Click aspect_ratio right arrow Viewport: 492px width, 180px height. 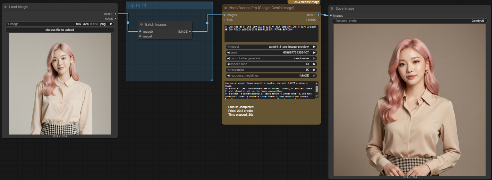[315, 64]
